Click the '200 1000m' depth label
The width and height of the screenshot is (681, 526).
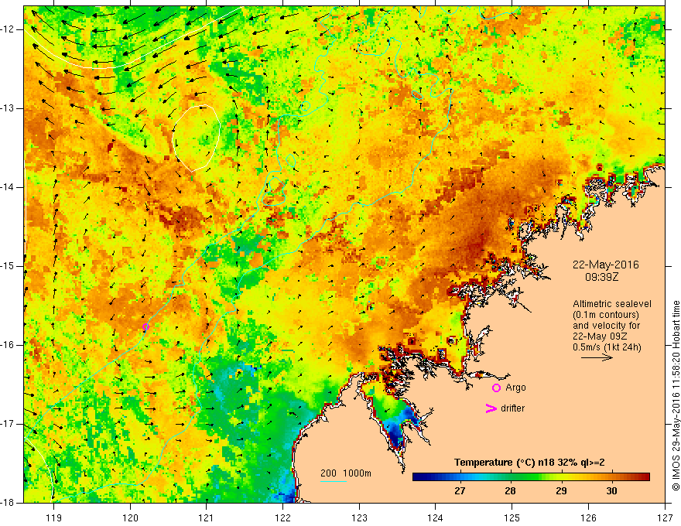pos(346,473)
